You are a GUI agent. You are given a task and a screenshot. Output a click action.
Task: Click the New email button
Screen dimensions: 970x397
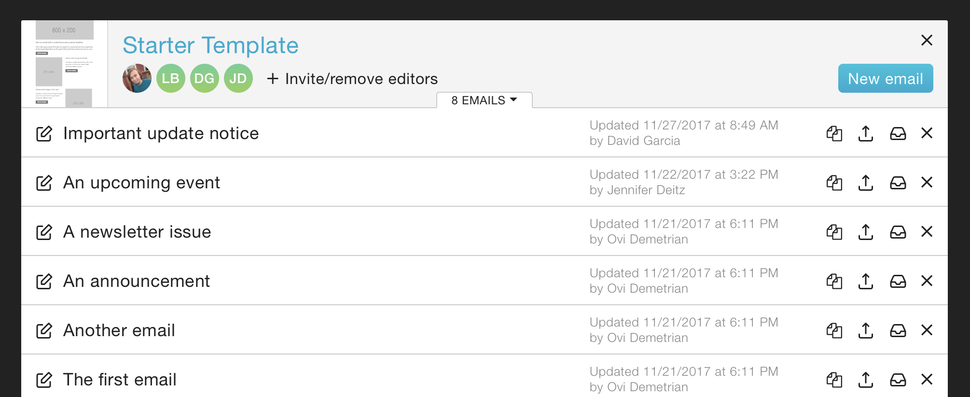pos(886,78)
